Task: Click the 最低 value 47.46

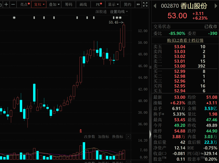Action: 212,120
